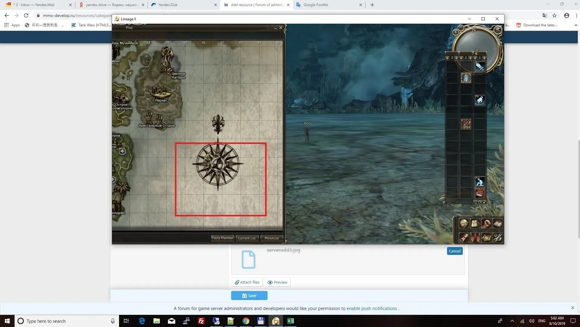This screenshot has height=327, width=580.
Task: Use the 99+ stacked item in slot 6
Action: [466, 124]
